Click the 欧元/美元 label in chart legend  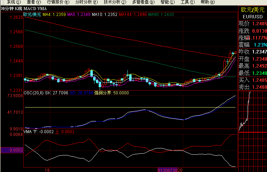point(32,15)
